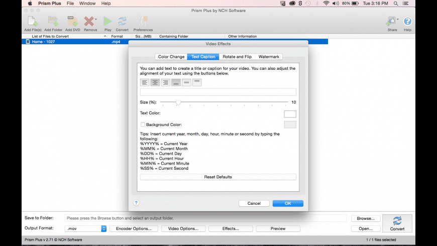Confirm the dialog with OK

point(288,203)
